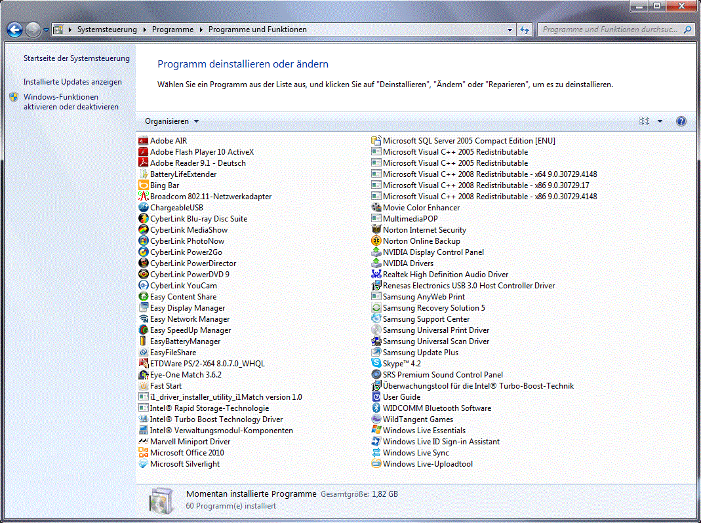Viewport: 701px width, 523px height.
Task: Click the change view icon button
Action: tap(644, 121)
